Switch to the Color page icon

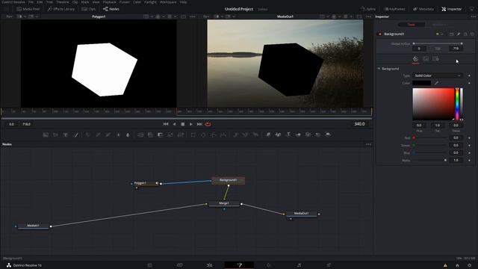(x=269, y=265)
